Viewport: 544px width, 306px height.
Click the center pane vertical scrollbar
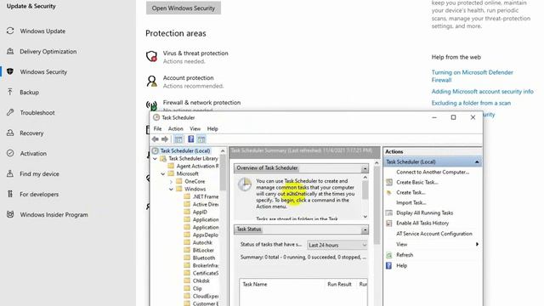tap(377, 207)
